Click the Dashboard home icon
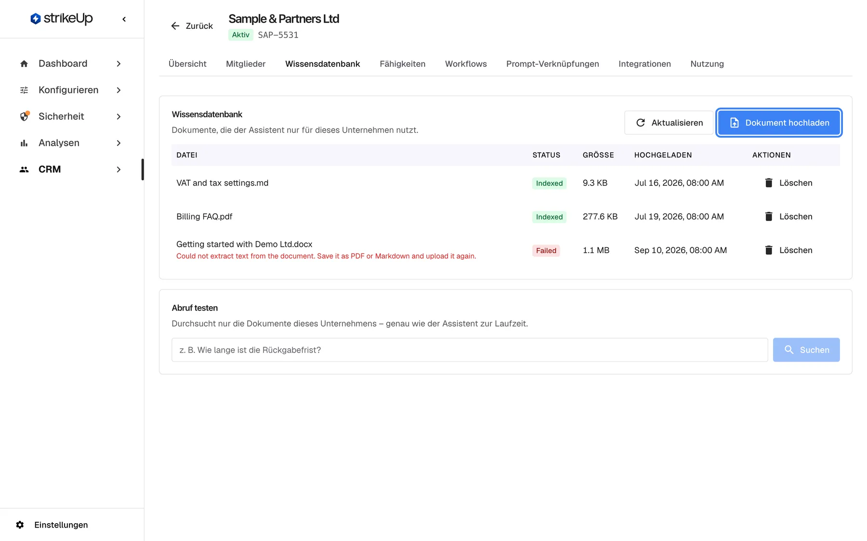This screenshot has height=541, width=867. pyautogui.click(x=24, y=63)
